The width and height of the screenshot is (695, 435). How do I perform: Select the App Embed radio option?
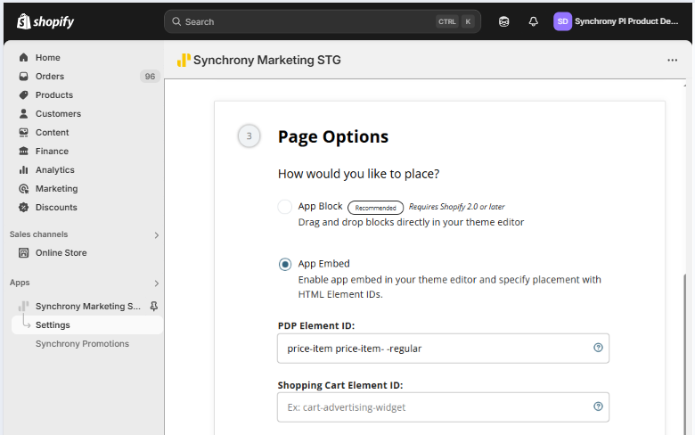point(285,264)
